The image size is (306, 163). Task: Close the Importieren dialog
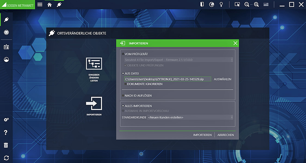tap(235, 43)
